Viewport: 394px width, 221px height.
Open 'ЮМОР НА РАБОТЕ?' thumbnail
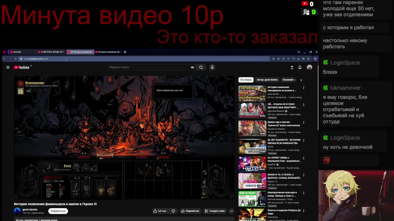252,199
